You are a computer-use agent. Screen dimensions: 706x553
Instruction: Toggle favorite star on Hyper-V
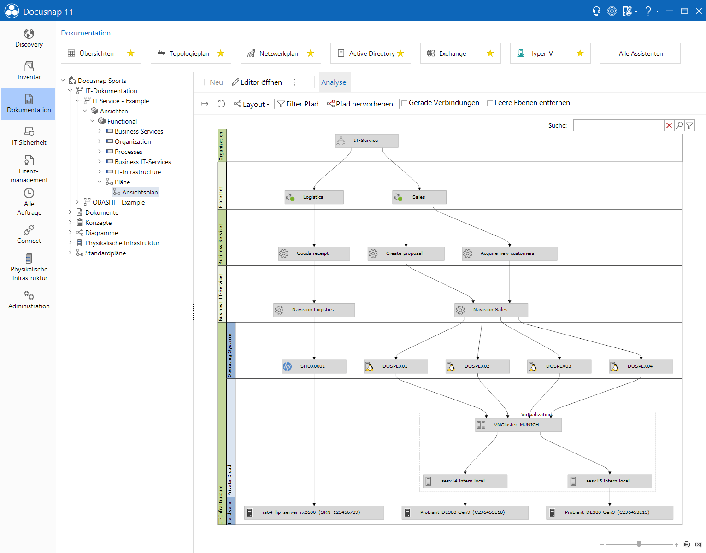pos(580,53)
